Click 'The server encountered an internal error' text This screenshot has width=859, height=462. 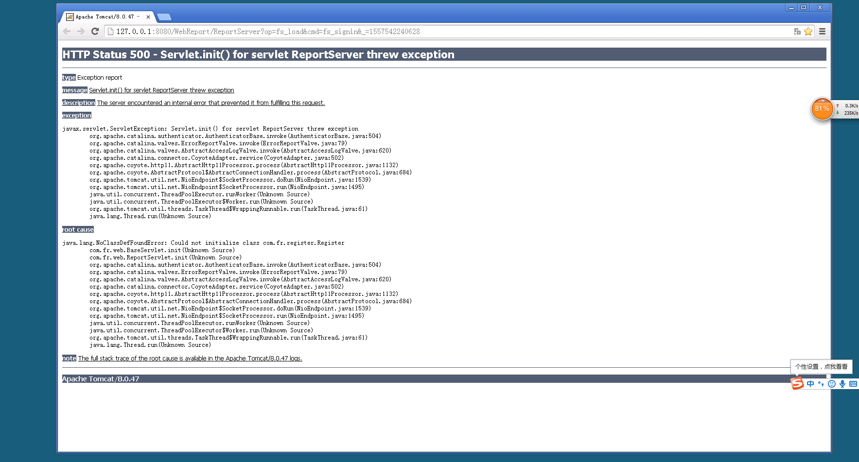click(211, 103)
